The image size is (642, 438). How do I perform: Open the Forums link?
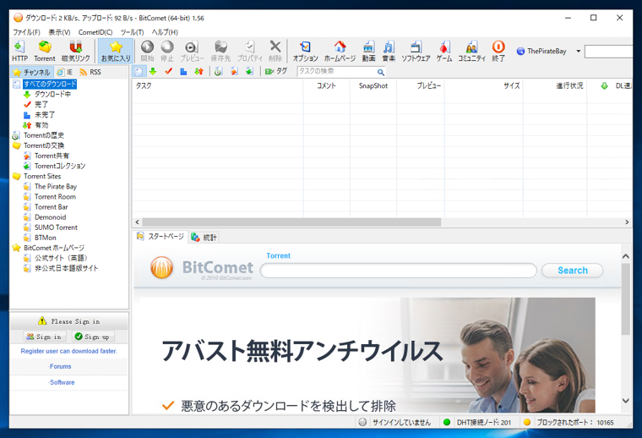[x=60, y=366]
